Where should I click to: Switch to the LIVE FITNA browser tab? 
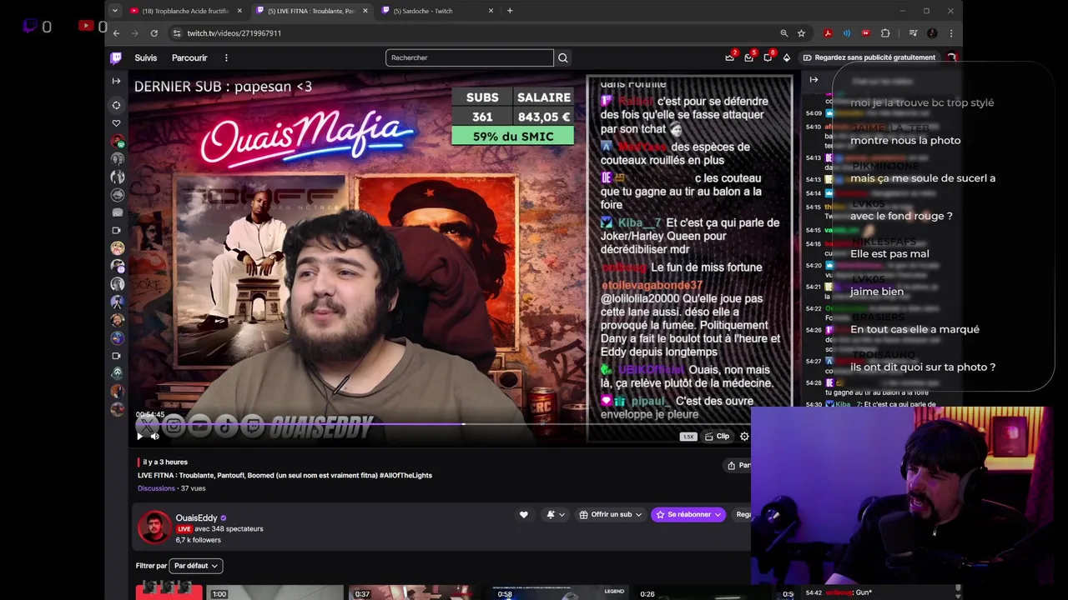pos(311,11)
